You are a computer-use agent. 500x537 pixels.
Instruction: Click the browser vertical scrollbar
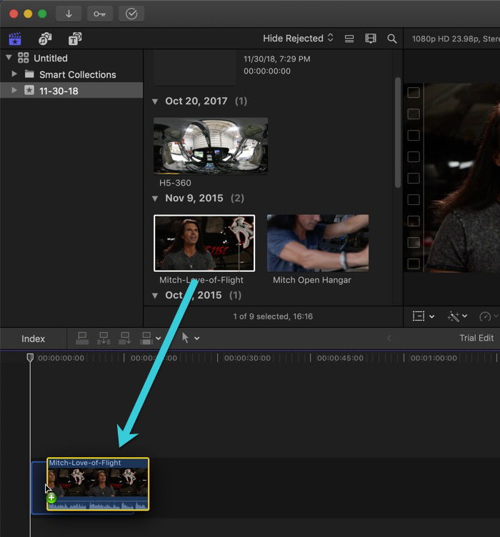tap(398, 132)
